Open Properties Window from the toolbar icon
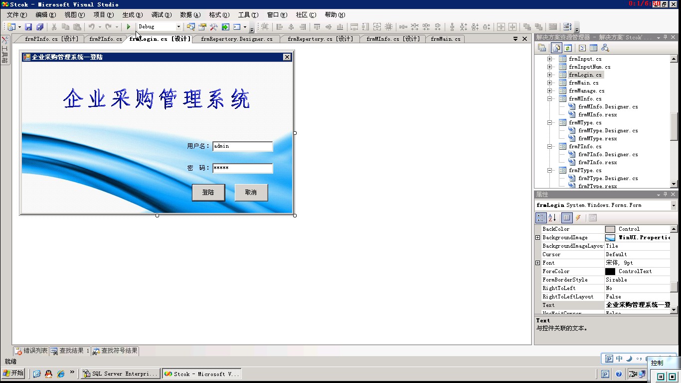681x383 pixels. pos(202,27)
